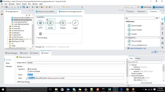Click the Exchange infinity icon in the toolbar

point(6,7)
